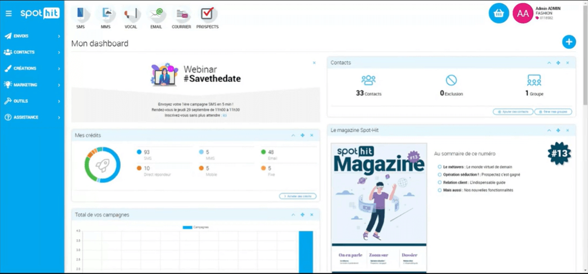Click the Courrier mail icon
The image size is (588, 274).
coord(181,14)
